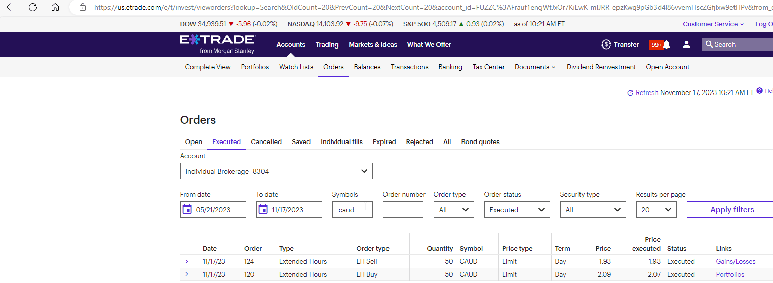This screenshot has height=283, width=773.
Task: Click the browser back arrow
Action: click(10, 7)
